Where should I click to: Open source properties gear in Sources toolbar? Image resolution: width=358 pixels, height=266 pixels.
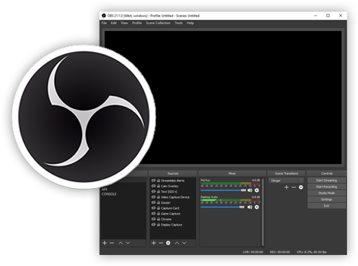coord(168,243)
